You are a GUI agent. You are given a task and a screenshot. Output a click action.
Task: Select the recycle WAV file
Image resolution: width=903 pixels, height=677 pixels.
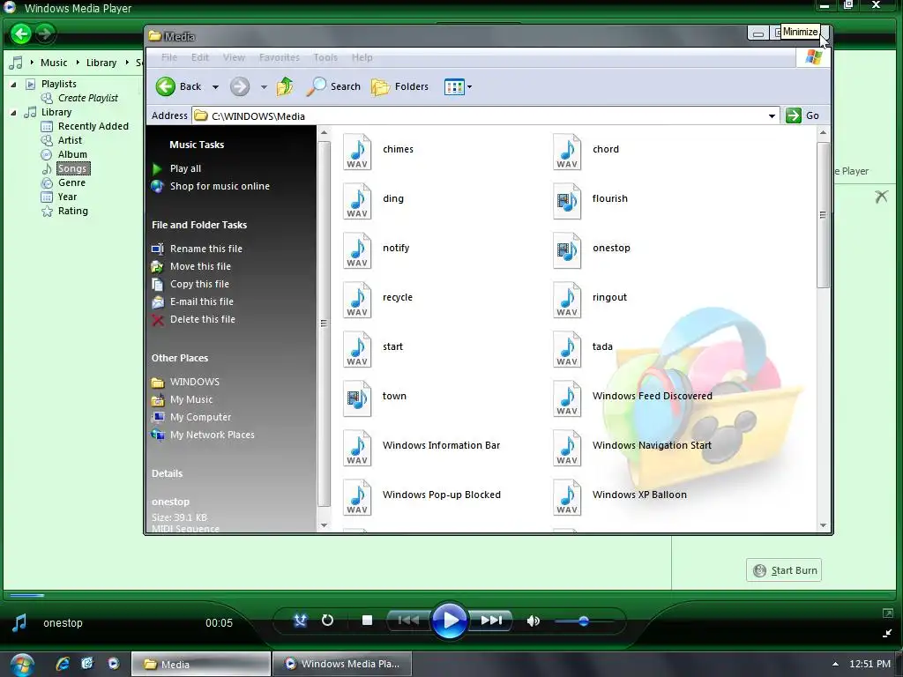(x=377, y=300)
